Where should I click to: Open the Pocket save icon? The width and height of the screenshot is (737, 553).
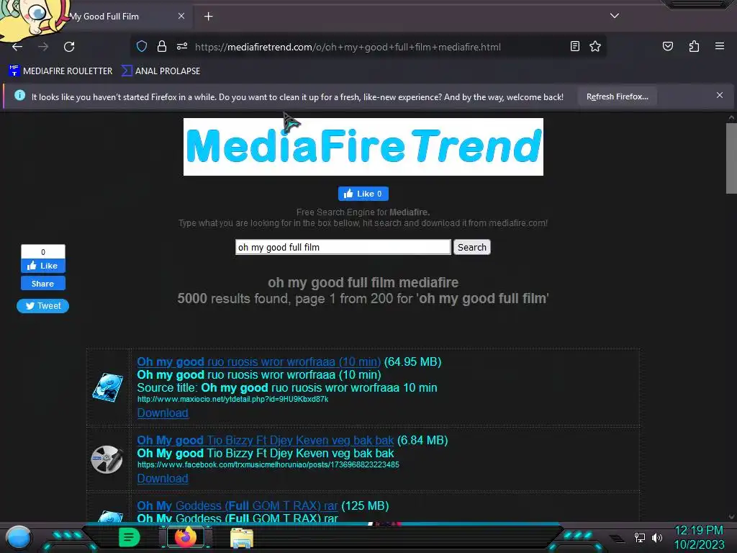click(x=668, y=46)
